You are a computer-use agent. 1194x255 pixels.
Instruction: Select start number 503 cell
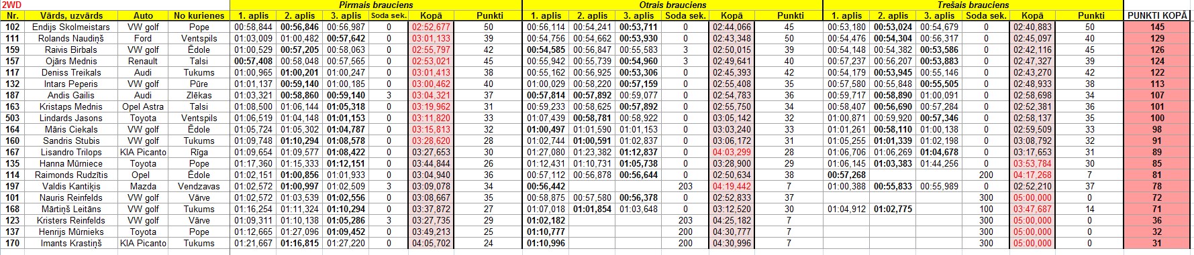pos(11,118)
